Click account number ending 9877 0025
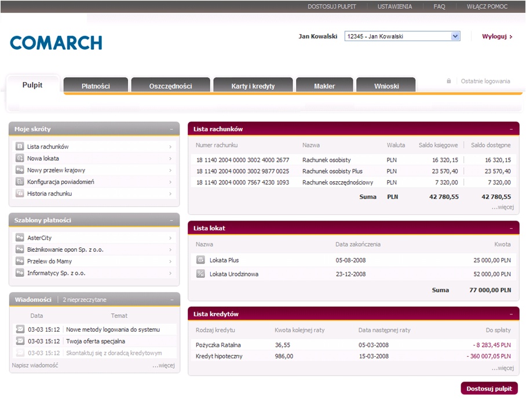Viewport: 526px width, 400px height. tap(243, 171)
